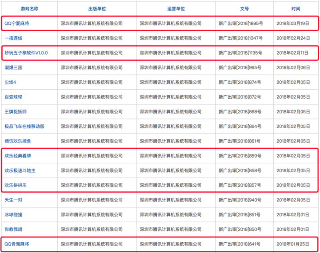Select approval number 新广出审[2018]641号

tap(240, 244)
